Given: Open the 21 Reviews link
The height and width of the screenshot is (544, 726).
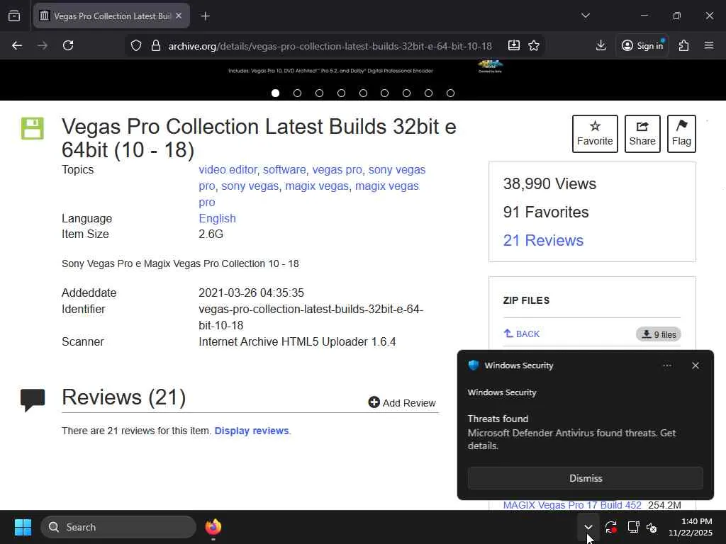Looking at the screenshot, I should tap(543, 241).
